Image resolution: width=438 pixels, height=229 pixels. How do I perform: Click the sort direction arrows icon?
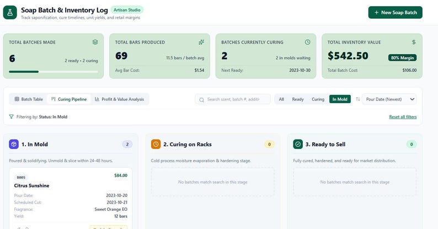click(357, 99)
